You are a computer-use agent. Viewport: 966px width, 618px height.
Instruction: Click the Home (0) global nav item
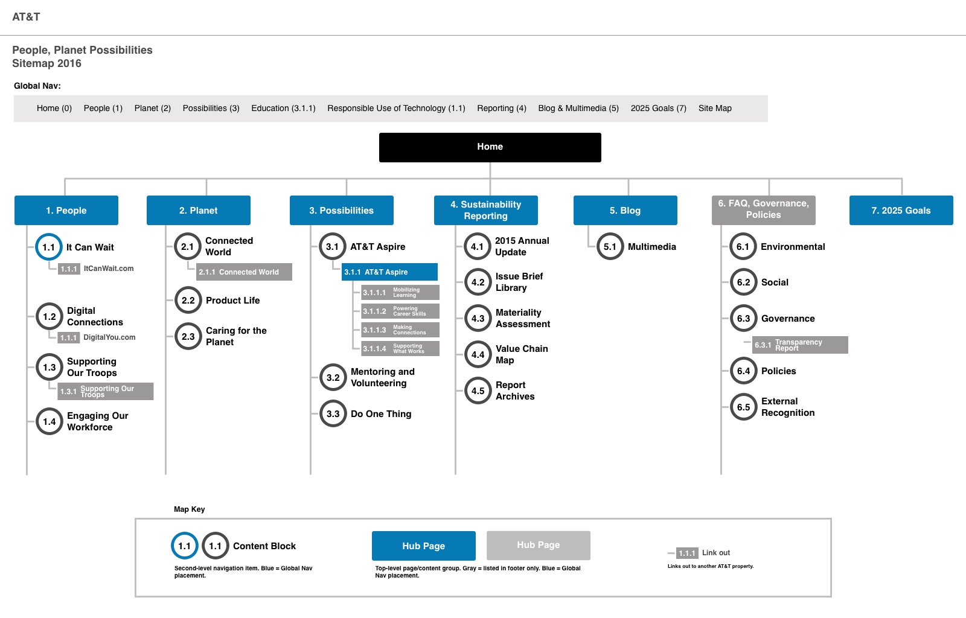pyautogui.click(x=54, y=109)
